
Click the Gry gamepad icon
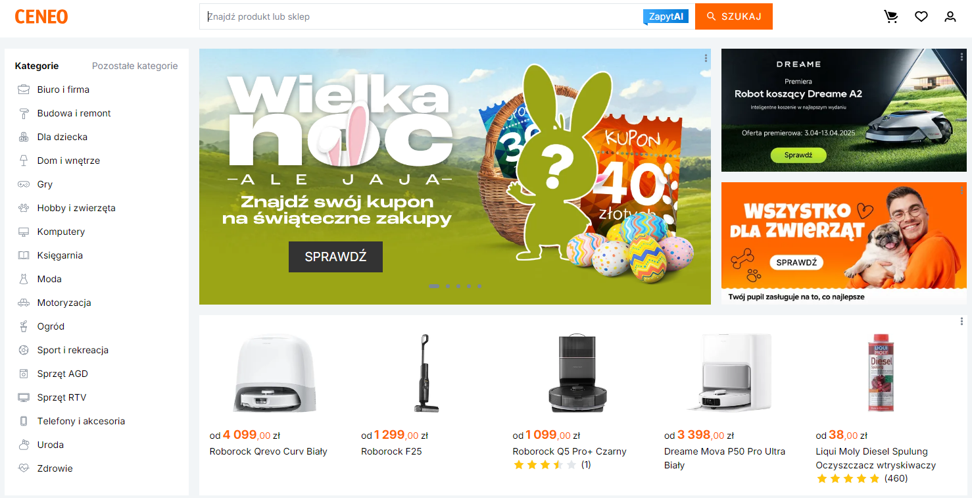point(24,184)
